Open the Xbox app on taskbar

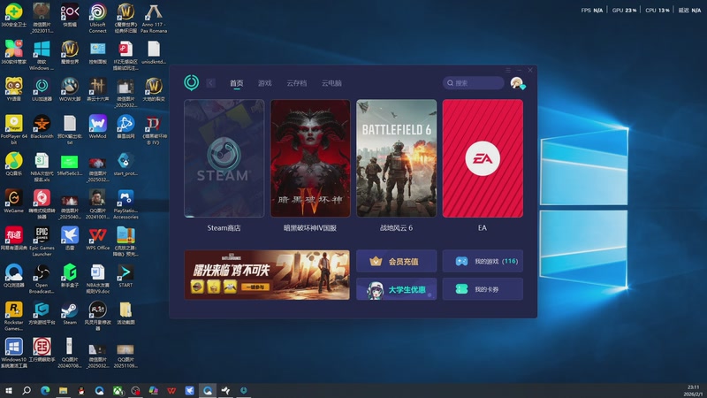coord(118,390)
